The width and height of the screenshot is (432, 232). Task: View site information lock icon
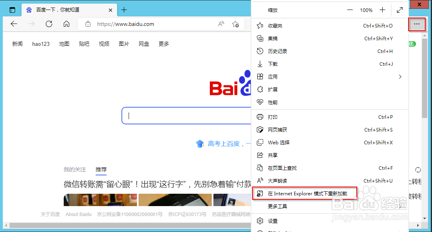[88, 24]
